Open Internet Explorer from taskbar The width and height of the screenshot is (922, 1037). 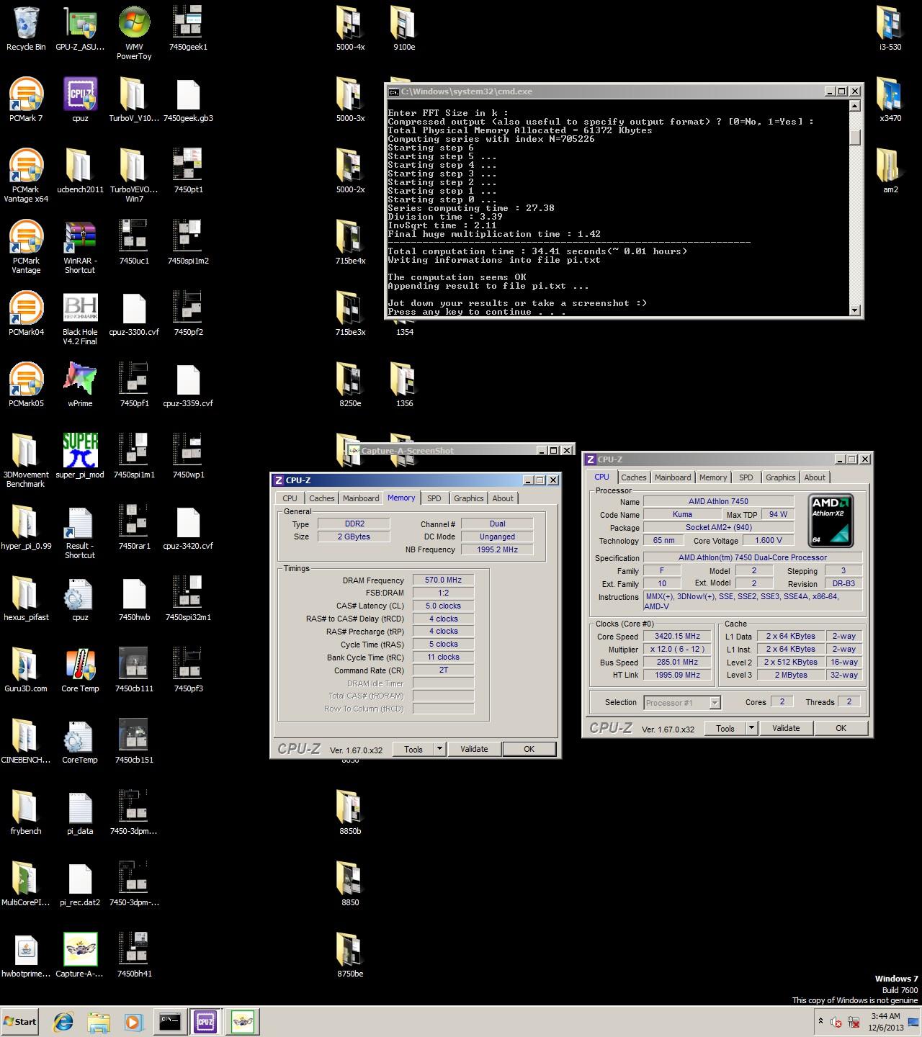[x=63, y=1021]
